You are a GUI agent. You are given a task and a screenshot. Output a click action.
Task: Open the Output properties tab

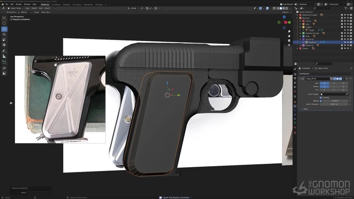tap(295, 78)
